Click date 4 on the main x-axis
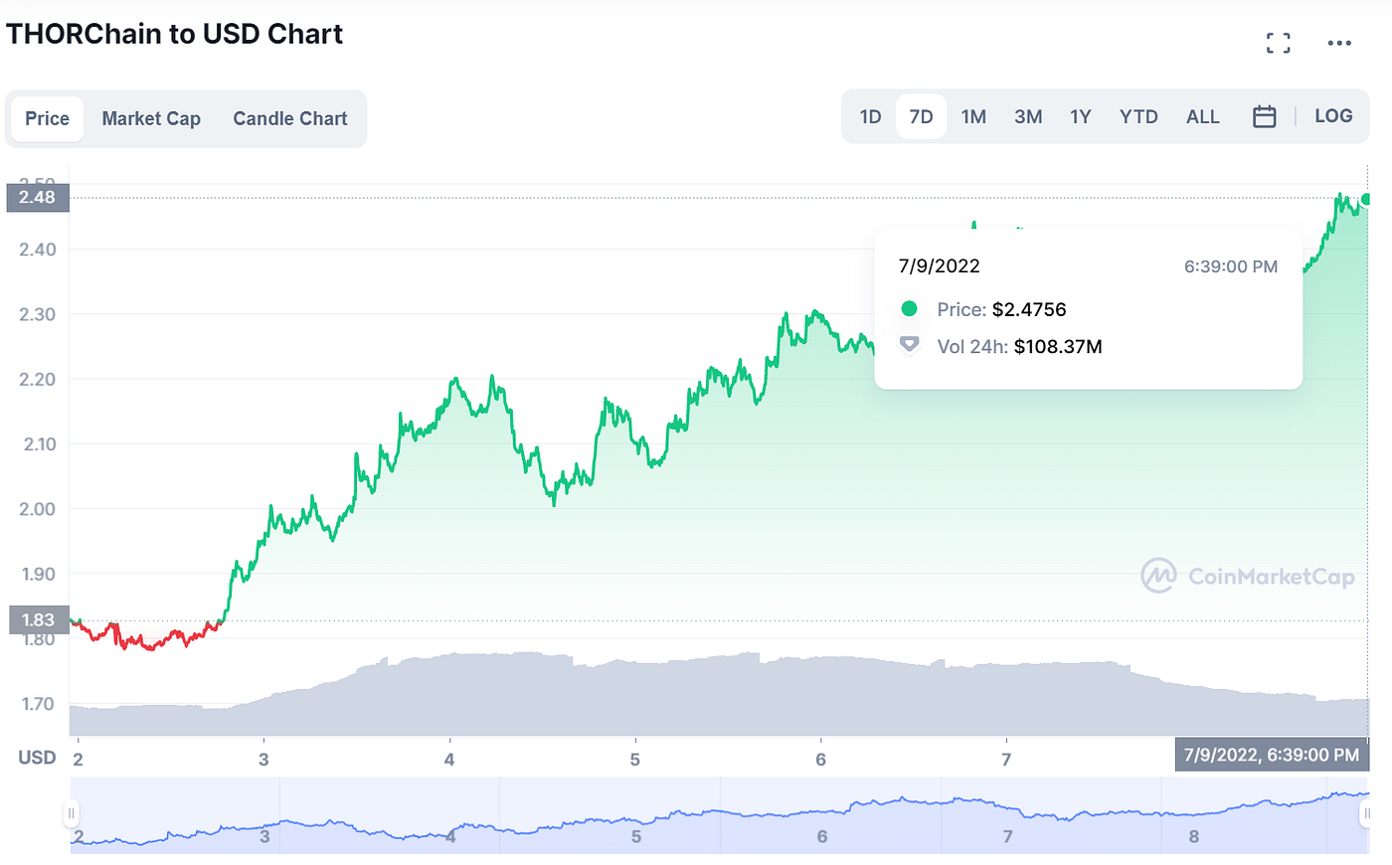 point(449,760)
